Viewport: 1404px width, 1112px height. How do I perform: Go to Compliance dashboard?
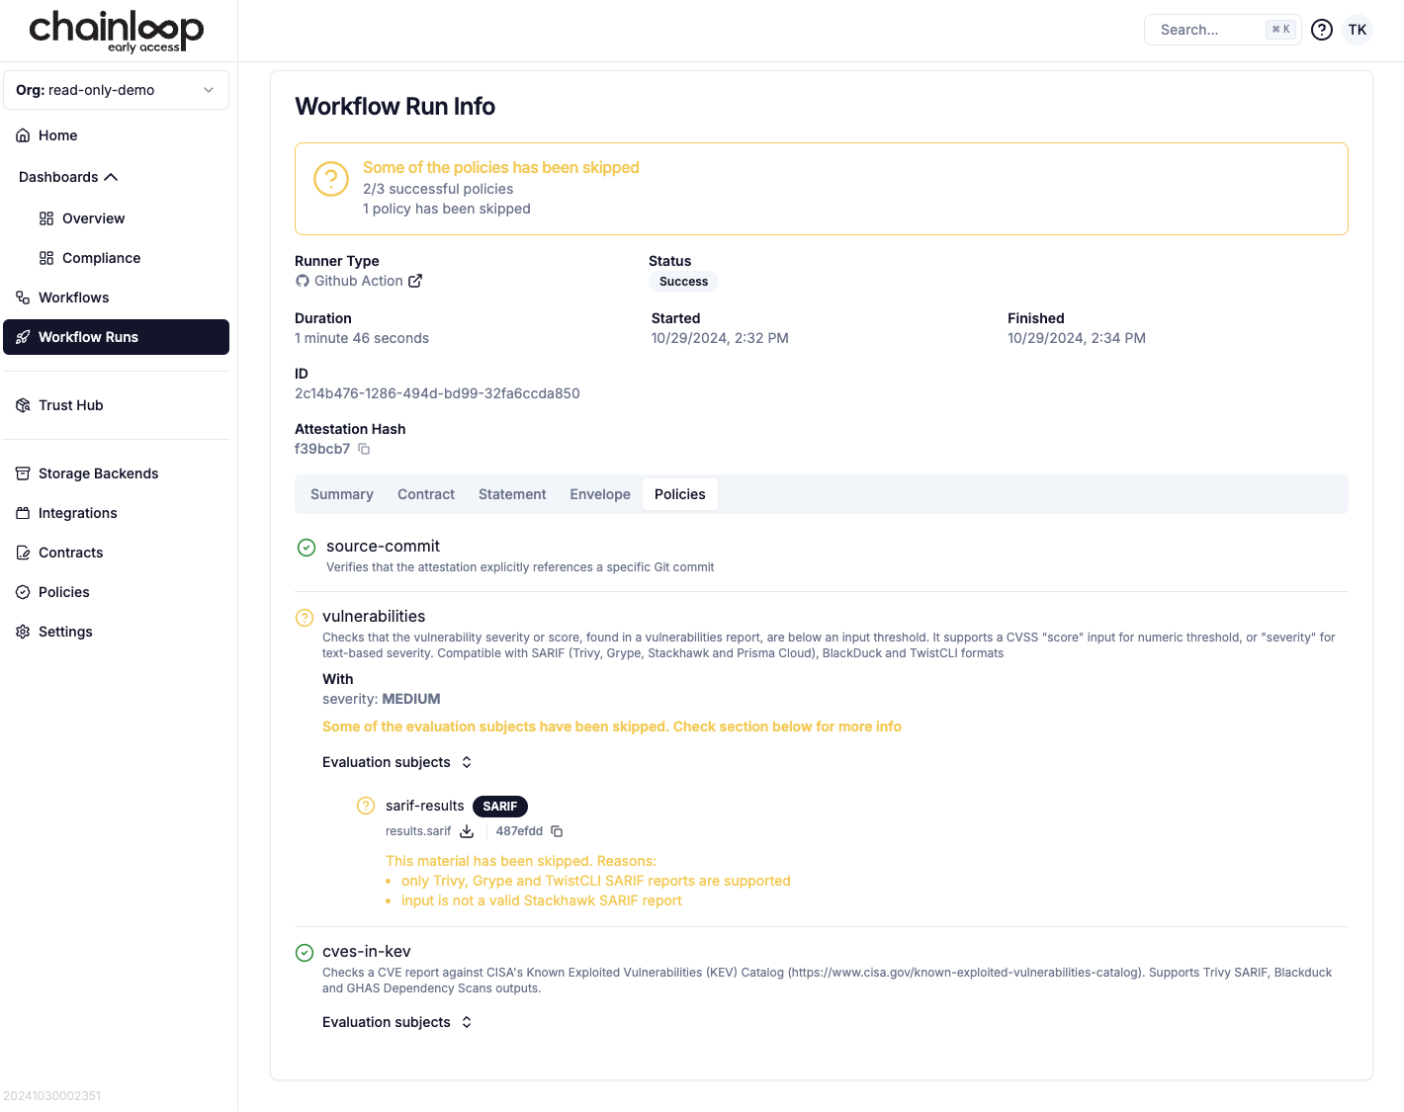(101, 258)
